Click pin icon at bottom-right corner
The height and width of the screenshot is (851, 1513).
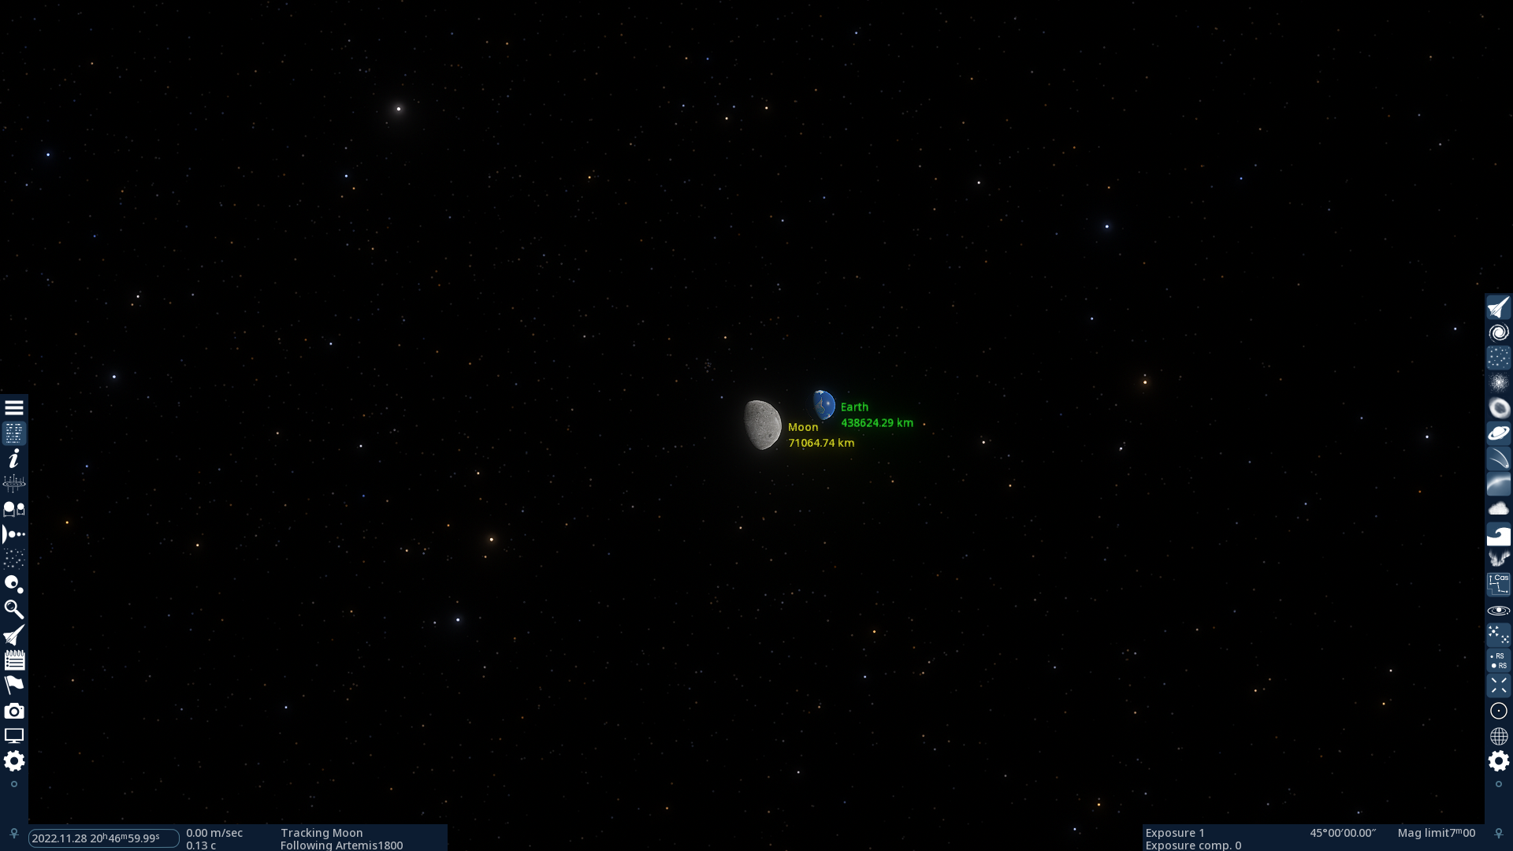[x=1499, y=834]
